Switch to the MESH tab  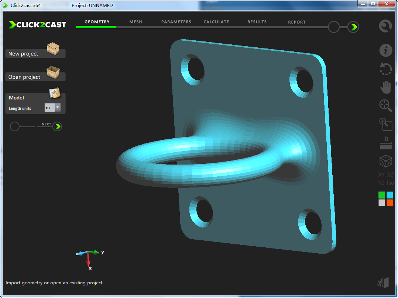point(135,22)
